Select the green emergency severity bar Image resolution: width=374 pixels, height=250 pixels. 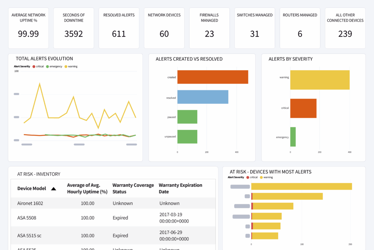pyautogui.click(x=293, y=137)
